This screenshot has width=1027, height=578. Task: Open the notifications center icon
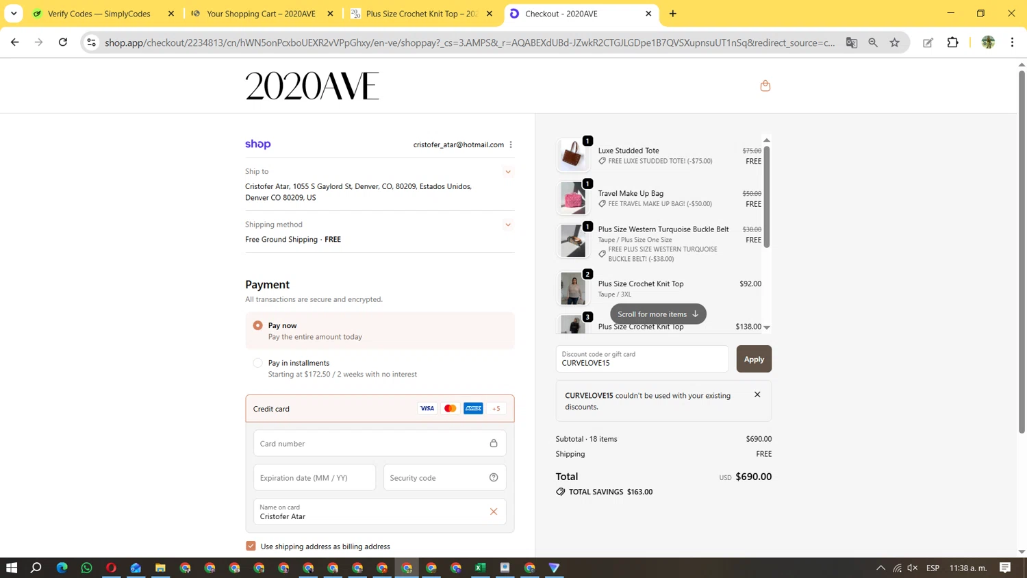1005,568
